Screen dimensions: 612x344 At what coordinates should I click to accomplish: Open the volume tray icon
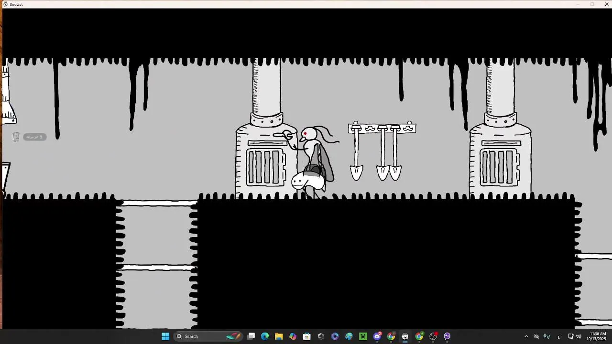tap(579, 336)
